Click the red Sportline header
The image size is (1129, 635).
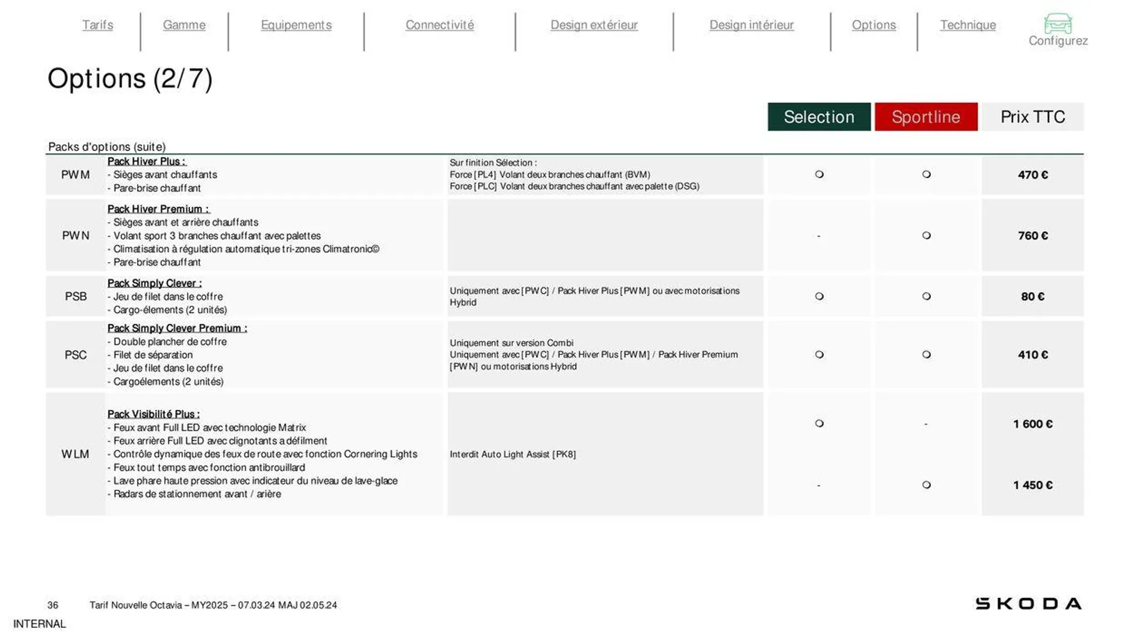[926, 117]
